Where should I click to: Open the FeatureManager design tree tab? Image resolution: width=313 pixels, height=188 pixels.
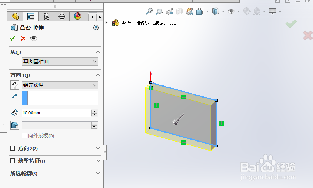click(15, 16)
